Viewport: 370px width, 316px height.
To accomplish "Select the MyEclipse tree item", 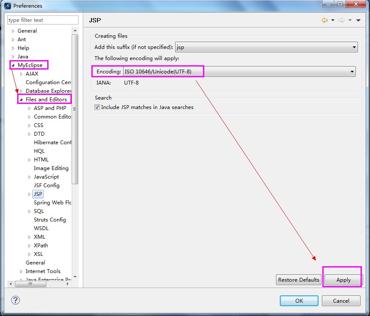I will (30, 65).
